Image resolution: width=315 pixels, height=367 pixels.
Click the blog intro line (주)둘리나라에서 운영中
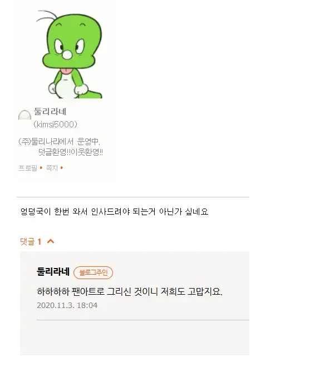point(59,142)
